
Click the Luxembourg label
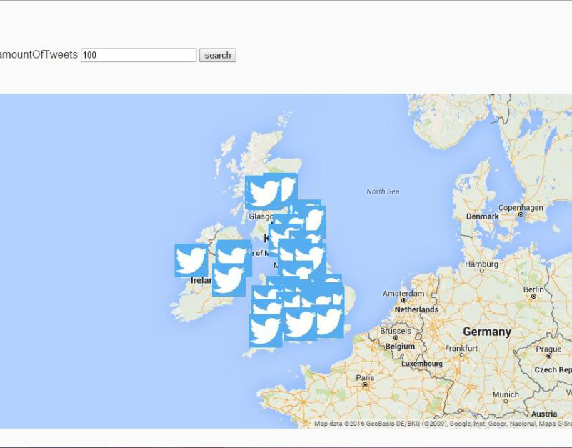(x=422, y=364)
